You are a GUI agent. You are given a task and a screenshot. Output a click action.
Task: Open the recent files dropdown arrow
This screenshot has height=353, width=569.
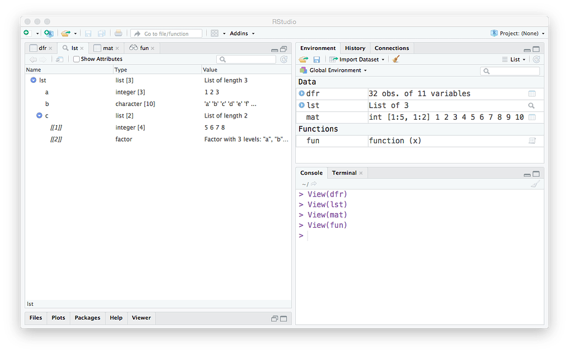point(75,33)
